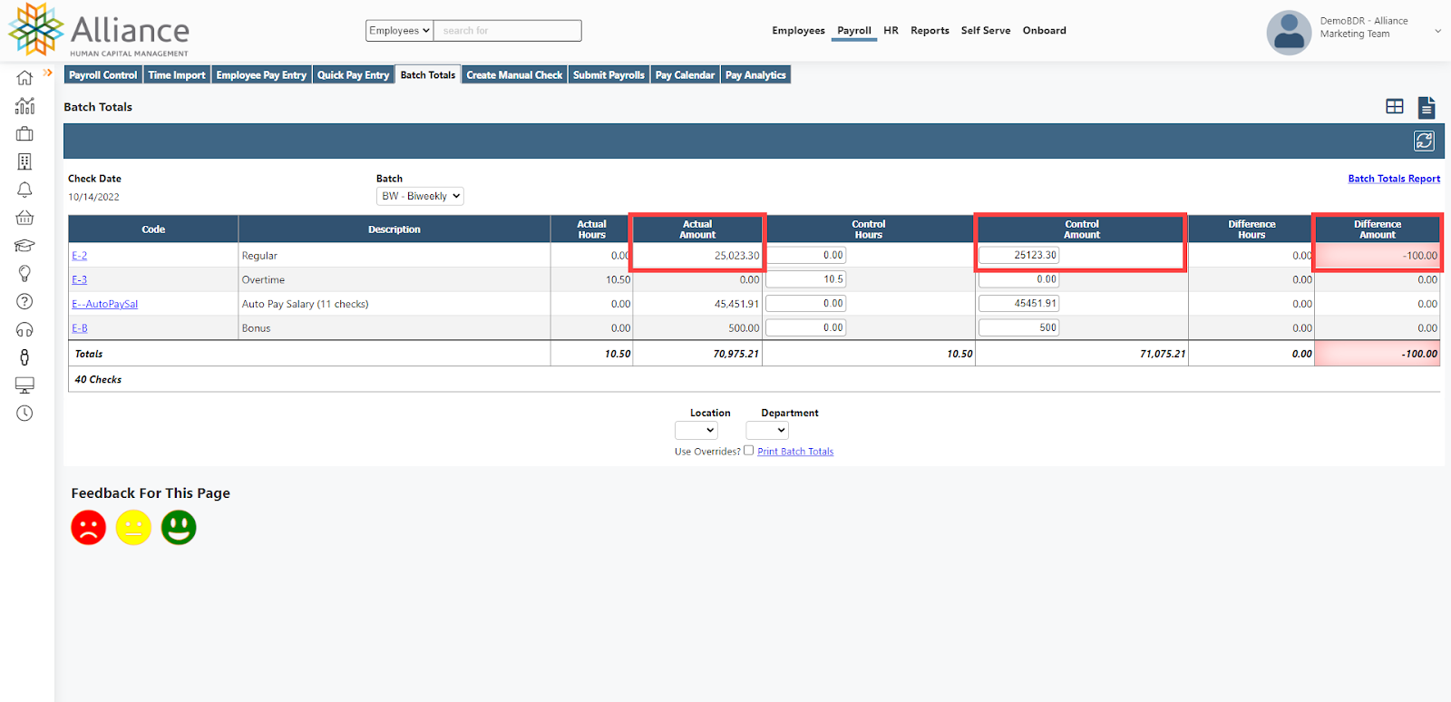Click the grid view icon
The height and width of the screenshot is (702, 1451).
pyautogui.click(x=1395, y=107)
